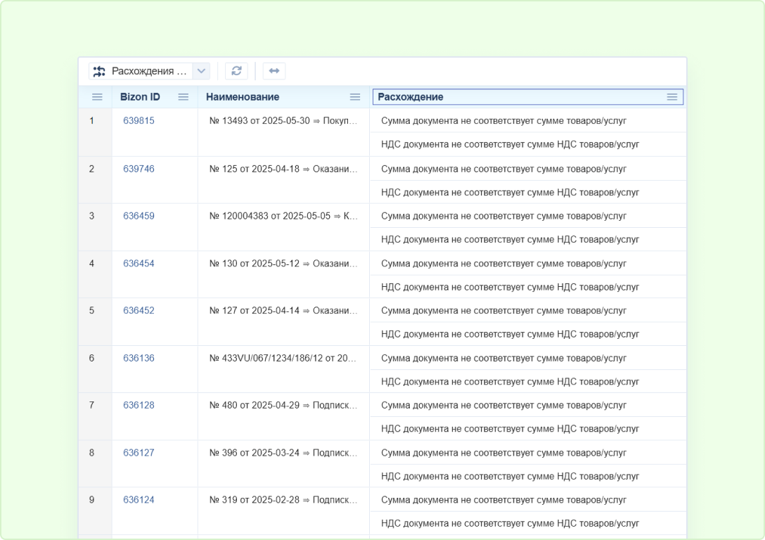Sort by the Наименование column header

243,97
